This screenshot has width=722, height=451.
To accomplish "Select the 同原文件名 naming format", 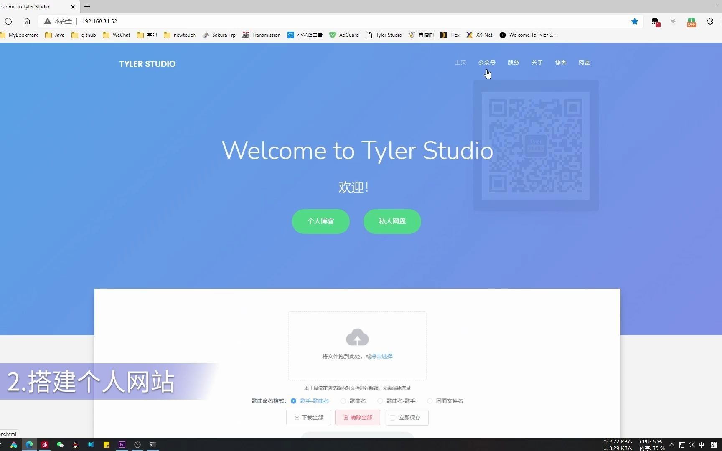I will pos(445,401).
